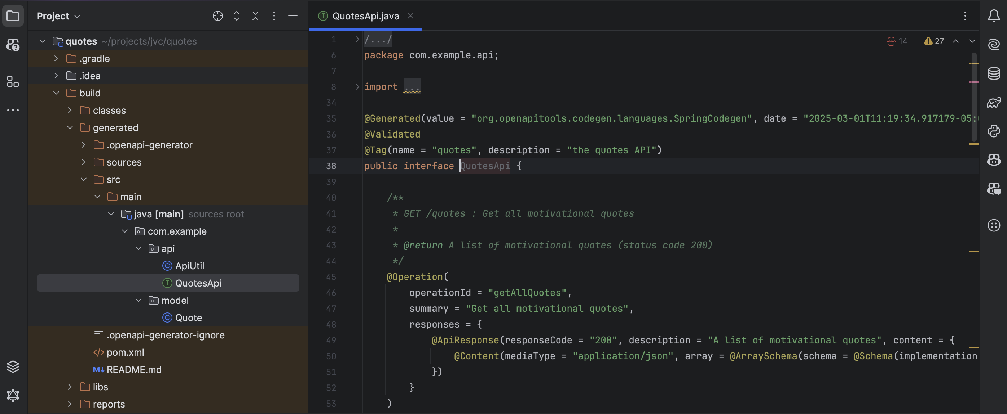Viewport: 1007px width, 414px height.
Task: Click the Select Opened File crosshair icon
Action: pyautogui.click(x=218, y=16)
